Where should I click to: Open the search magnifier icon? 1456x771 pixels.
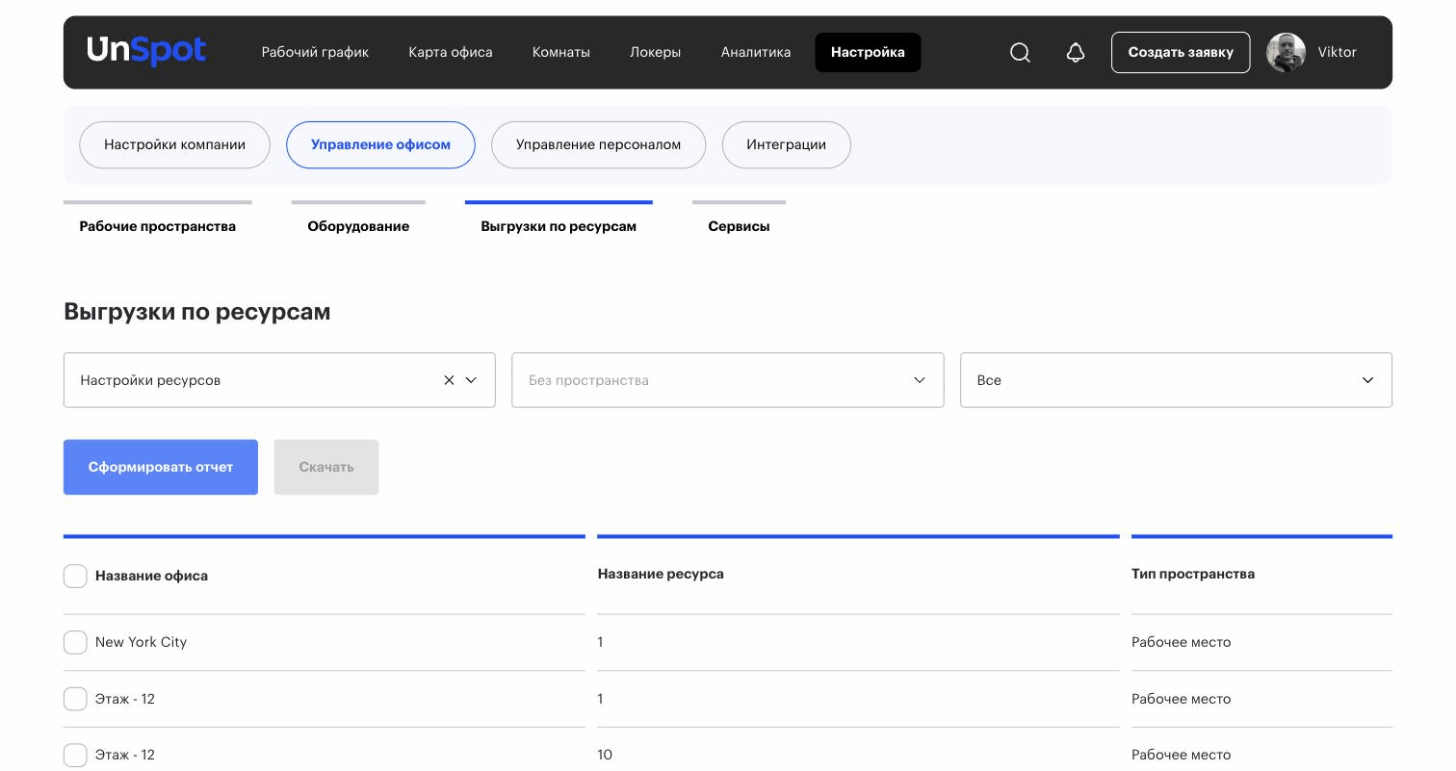(x=1020, y=53)
